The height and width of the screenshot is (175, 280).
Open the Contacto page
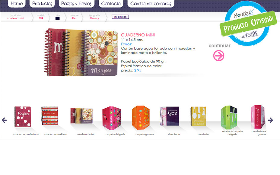(x=111, y=4)
